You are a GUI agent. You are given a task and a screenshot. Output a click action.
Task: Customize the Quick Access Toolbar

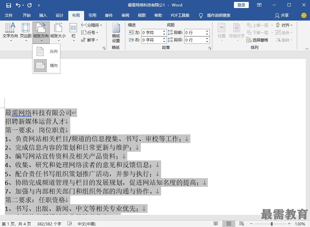coord(39,5)
